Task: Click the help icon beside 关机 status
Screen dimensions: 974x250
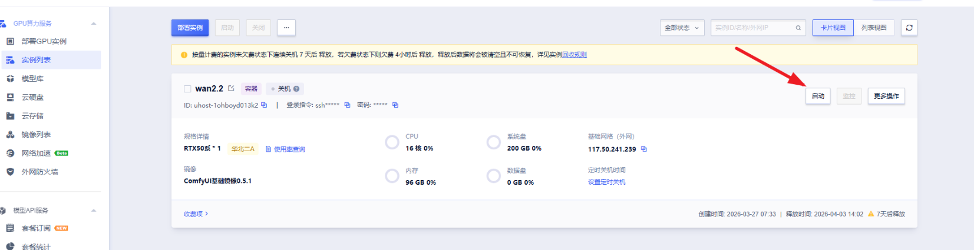Action: click(296, 89)
